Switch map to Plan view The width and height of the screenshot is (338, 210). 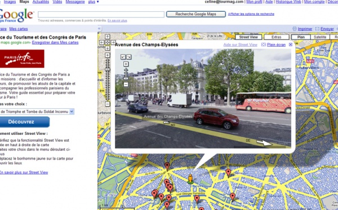tap(301, 37)
